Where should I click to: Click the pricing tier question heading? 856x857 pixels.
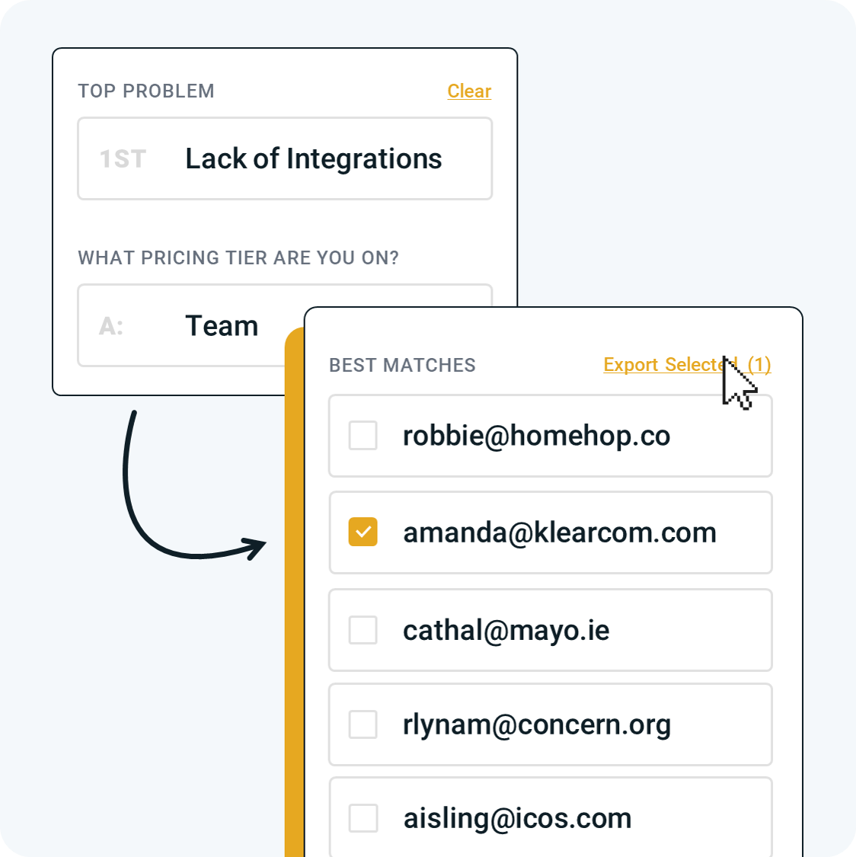pyautogui.click(x=238, y=258)
